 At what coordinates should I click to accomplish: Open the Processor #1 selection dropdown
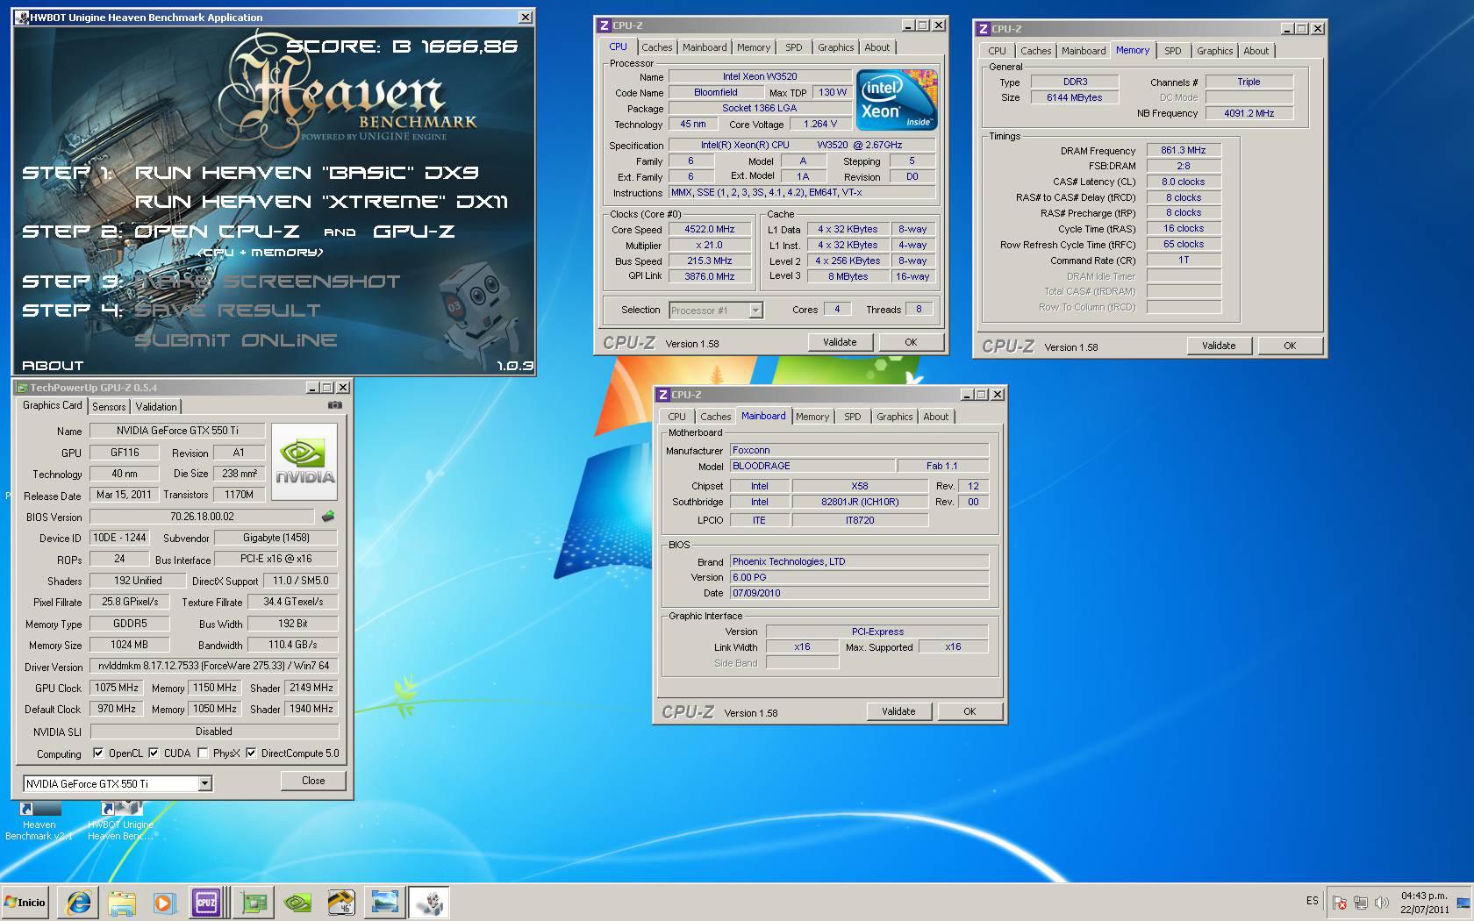755,310
